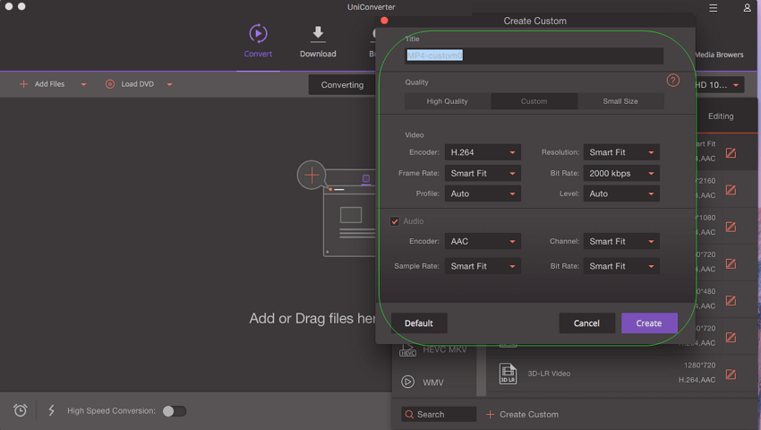This screenshot has width=761, height=430.
Task: Open the hamburger menu icon
Action: click(713, 8)
